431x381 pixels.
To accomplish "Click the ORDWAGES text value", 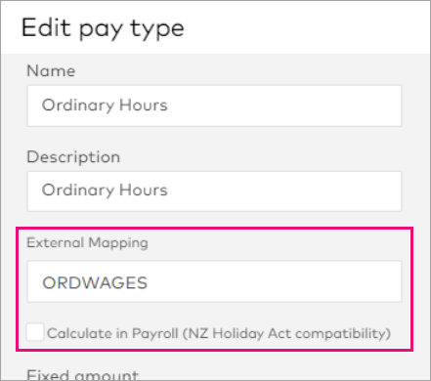I will pos(95,282).
